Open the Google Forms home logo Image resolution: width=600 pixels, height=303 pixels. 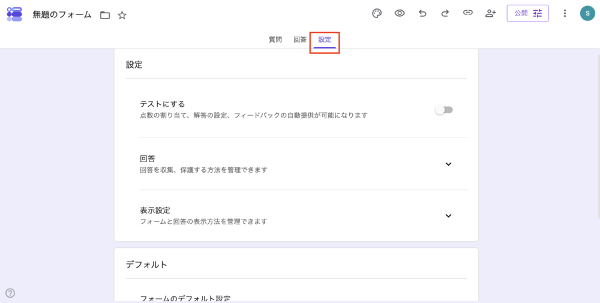click(14, 14)
